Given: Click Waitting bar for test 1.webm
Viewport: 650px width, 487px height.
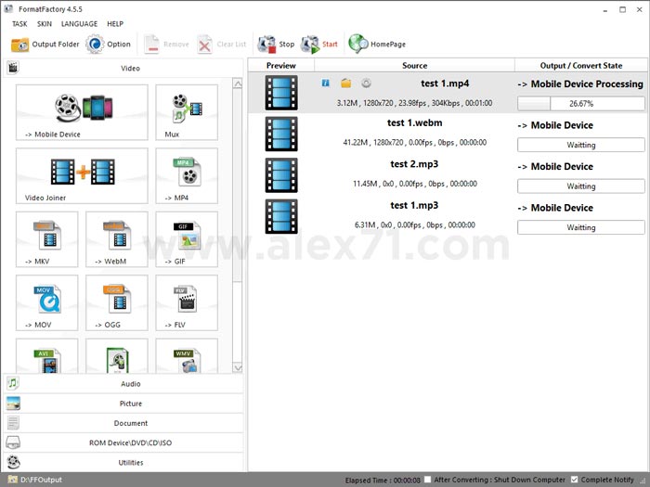Looking at the screenshot, I should pyautogui.click(x=580, y=145).
